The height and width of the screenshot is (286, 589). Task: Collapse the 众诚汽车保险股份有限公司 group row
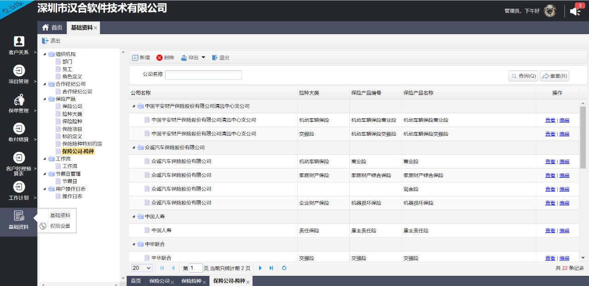point(134,148)
